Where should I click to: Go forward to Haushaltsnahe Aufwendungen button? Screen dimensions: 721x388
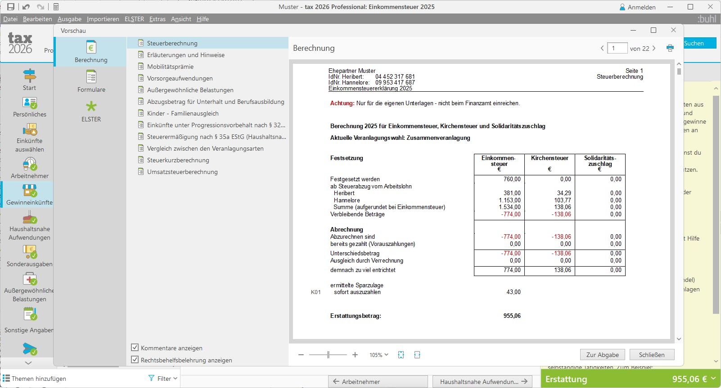pyautogui.click(x=482, y=382)
